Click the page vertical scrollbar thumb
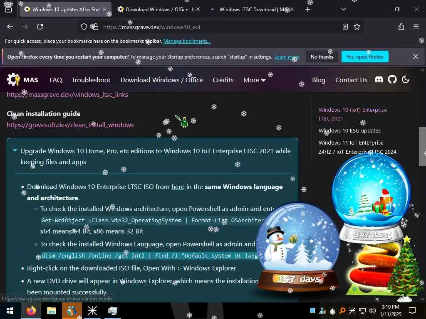426x319 pixels. (x=422, y=147)
